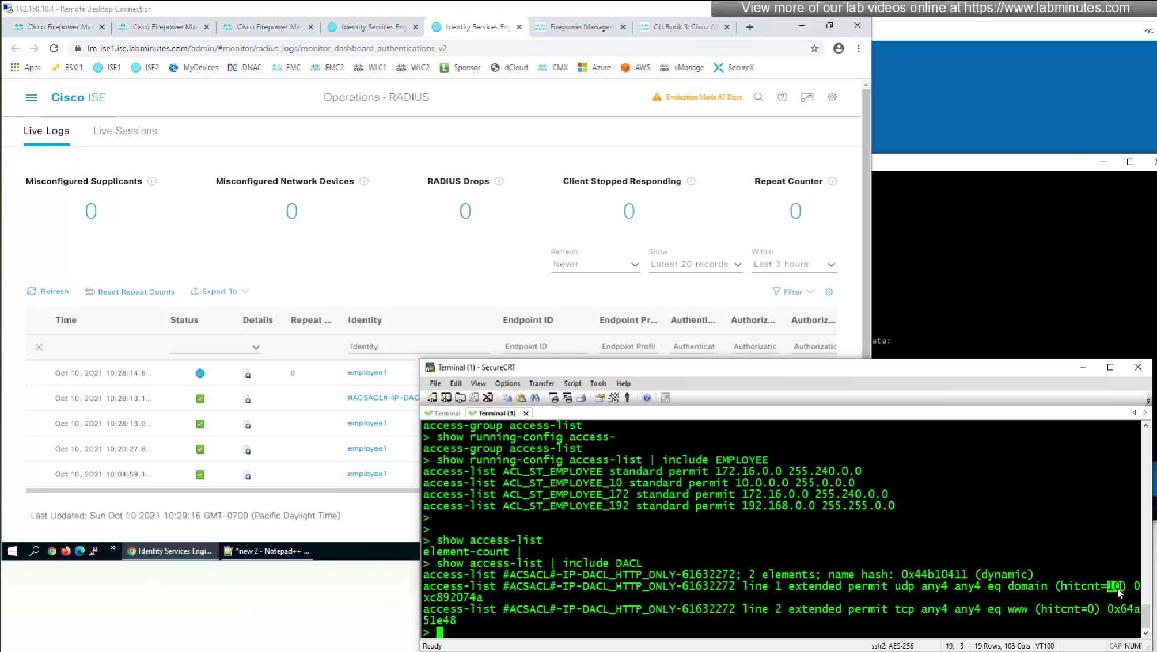Open the Refresh interval Never dropdown
Image resolution: width=1157 pixels, height=652 pixels.
click(x=595, y=264)
